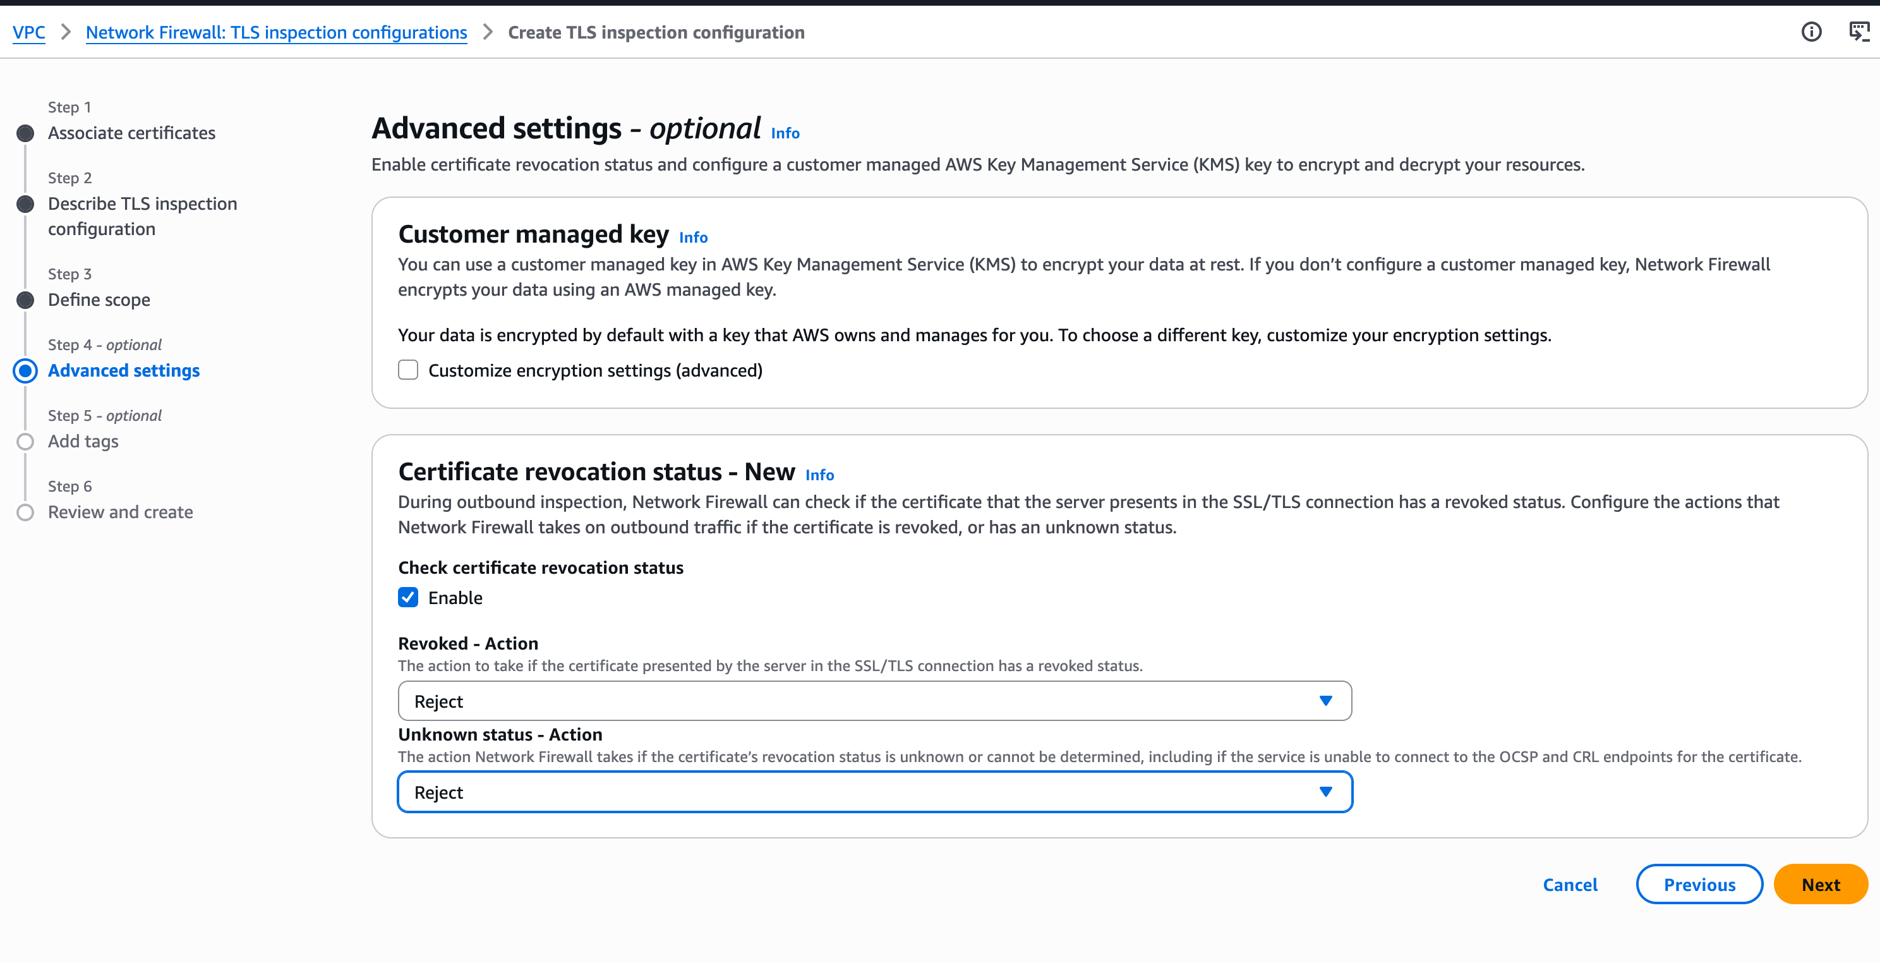Open Network Firewall TLS inspection configurations breadcrumb
Image resolution: width=1880 pixels, height=963 pixels.
click(276, 33)
